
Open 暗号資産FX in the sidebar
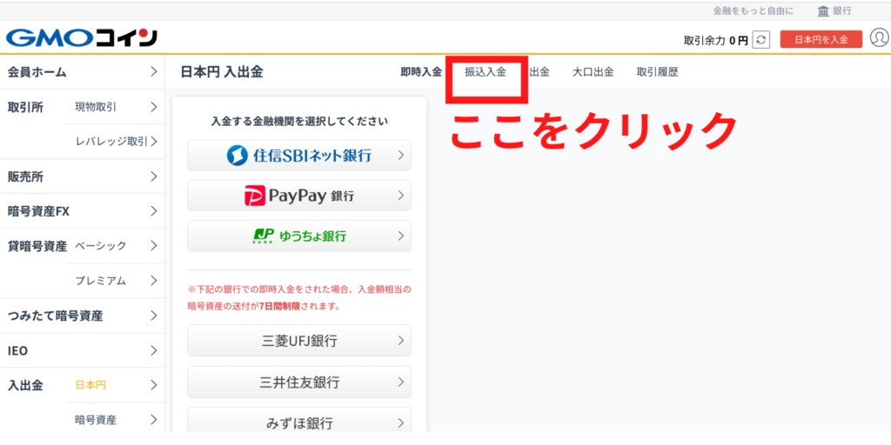coord(83,211)
